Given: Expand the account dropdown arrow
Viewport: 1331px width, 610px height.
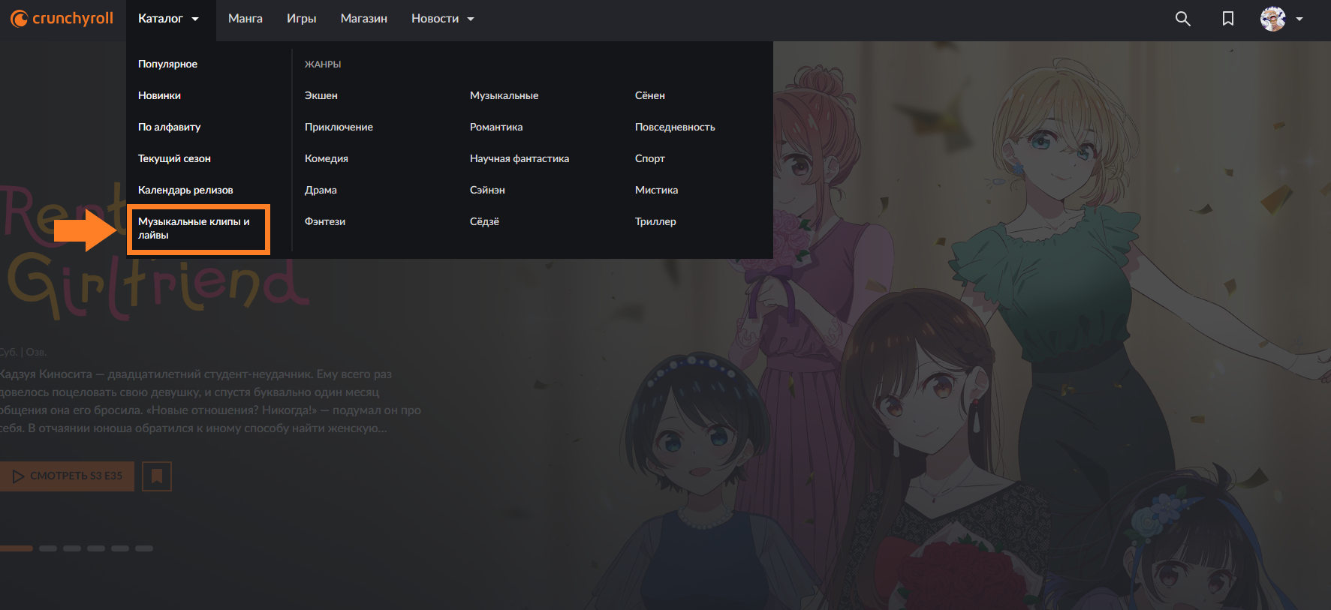Looking at the screenshot, I should pos(1299,20).
